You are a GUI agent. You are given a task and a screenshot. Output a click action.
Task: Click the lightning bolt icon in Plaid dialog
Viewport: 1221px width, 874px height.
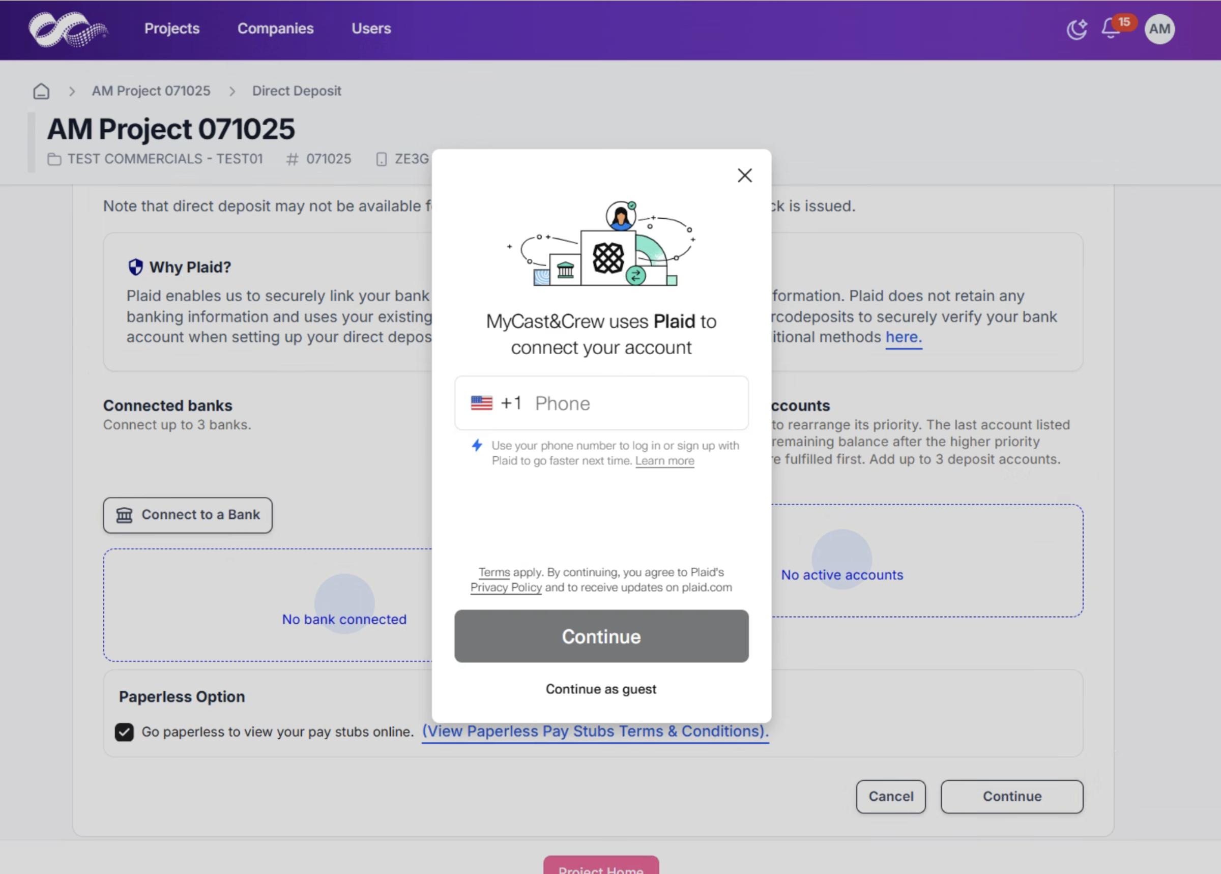(477, 445)
